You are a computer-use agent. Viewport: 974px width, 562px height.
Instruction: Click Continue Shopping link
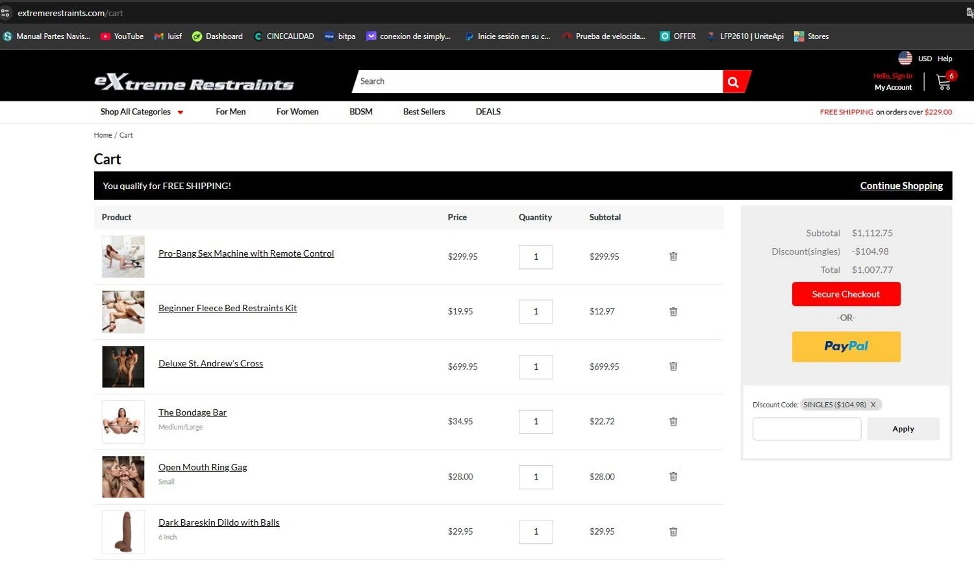[901, 186]
